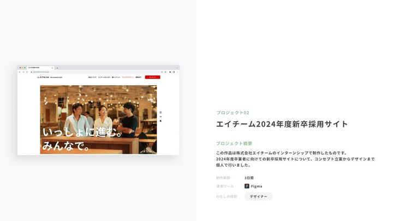Click the bird social icon beside hero image

[x=160, y=121]
